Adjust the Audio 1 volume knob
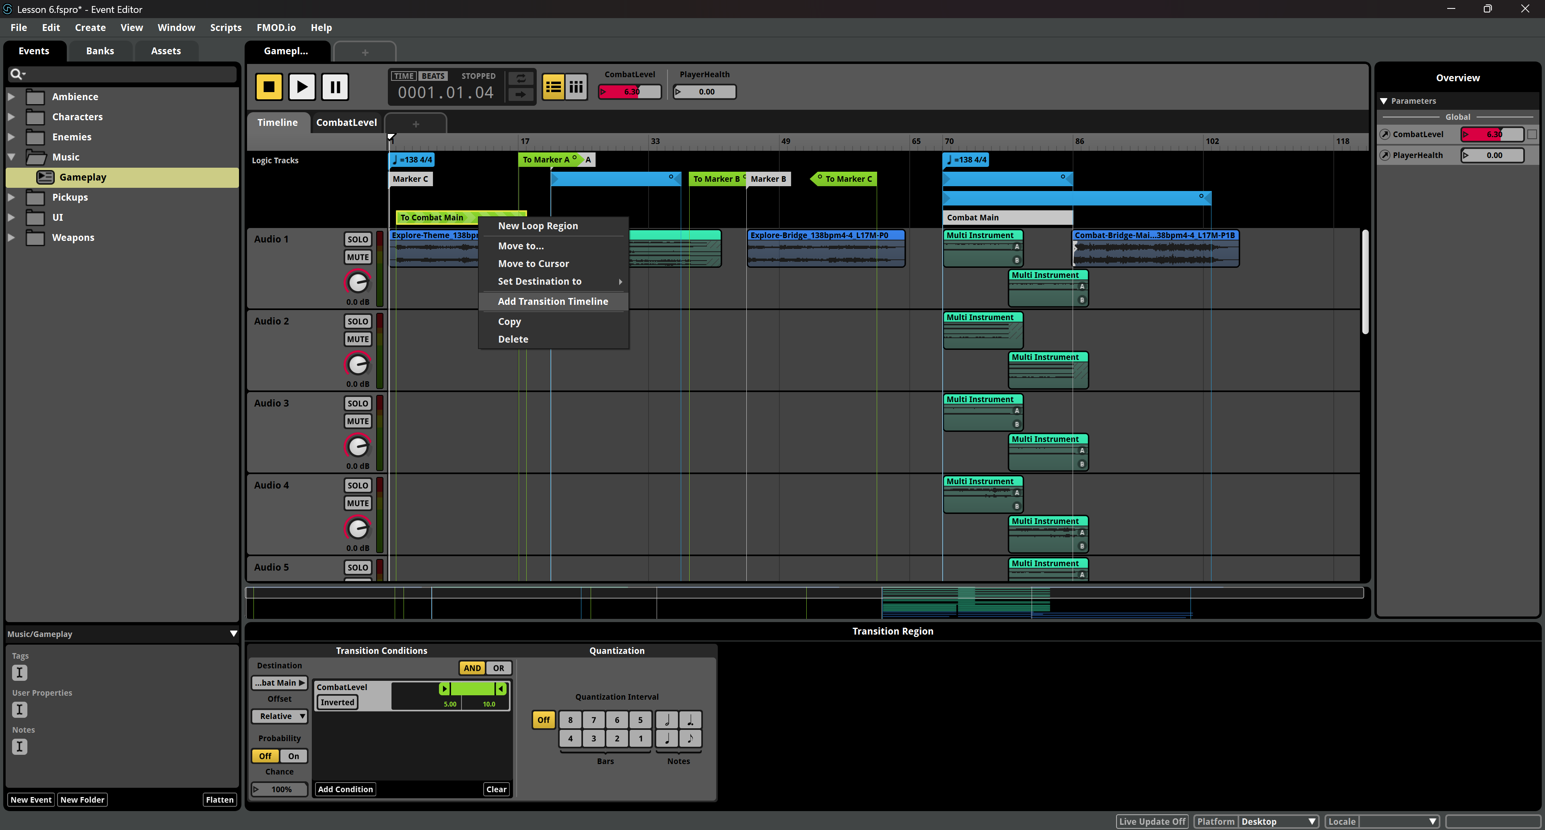Screen dimensions: 1545x830 pyautogui.click(x=357, y=281)
